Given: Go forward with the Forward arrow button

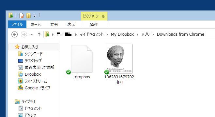Looking at the screenshot, I should [x=24, y=34].
